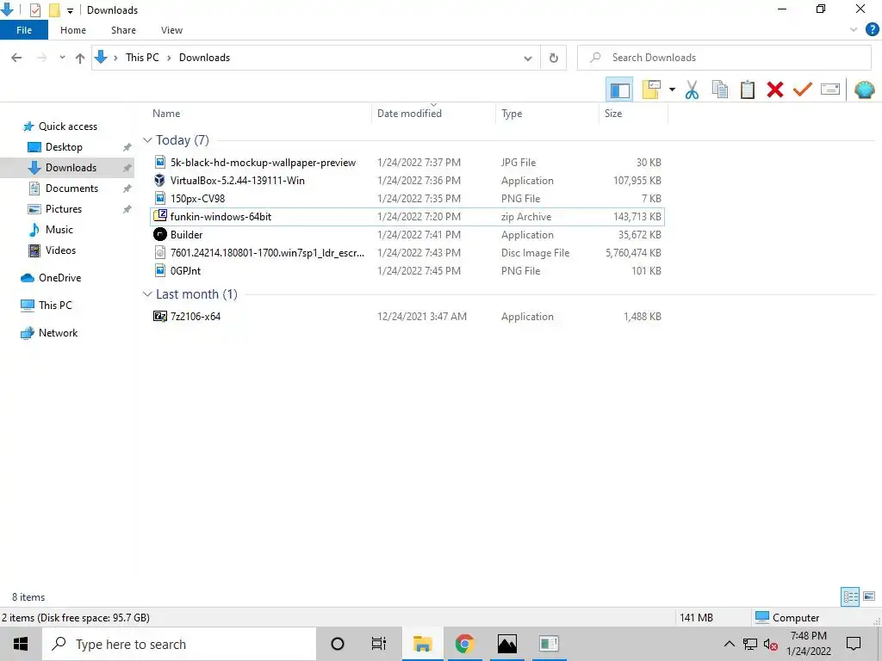The width and height of the screenshot is (882, 661).
Task: Click taskbar Type here to search box
Action: coord(179,644)
